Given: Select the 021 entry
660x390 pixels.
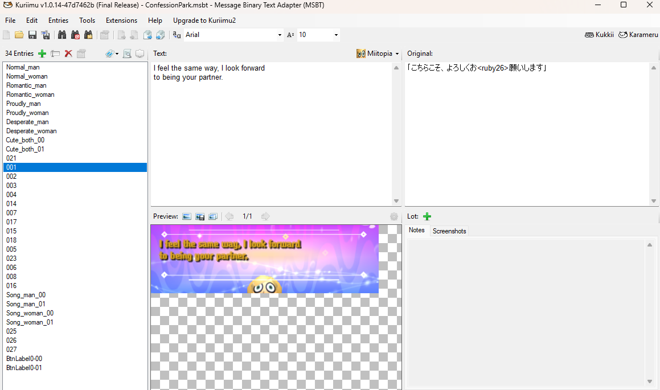Looking at the screenshot, I should [x=75, y=158].
